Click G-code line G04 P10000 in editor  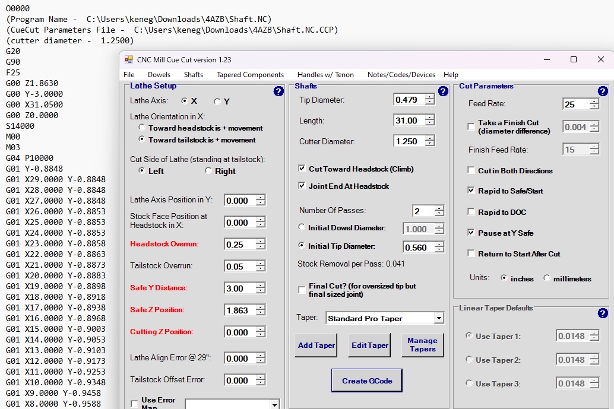(29, 158)
